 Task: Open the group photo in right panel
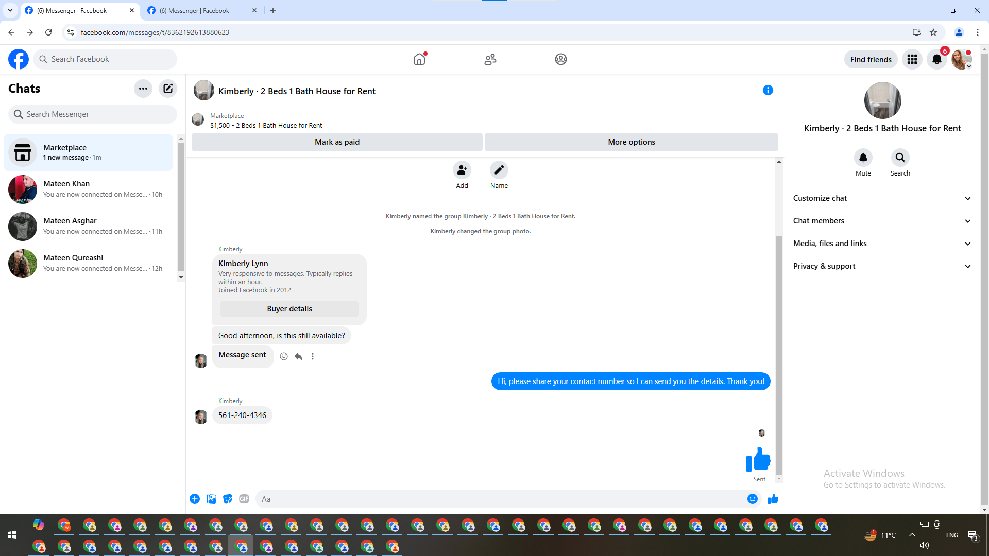[x=882, y=100]
